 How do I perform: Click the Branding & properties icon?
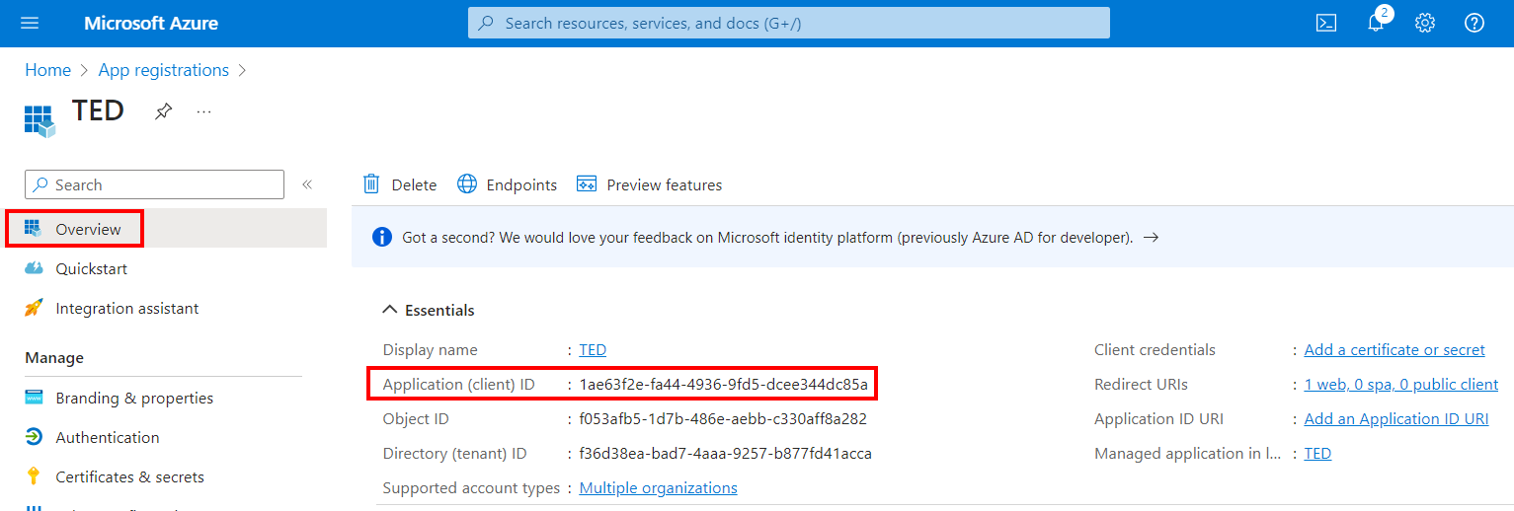click(34, 398)
